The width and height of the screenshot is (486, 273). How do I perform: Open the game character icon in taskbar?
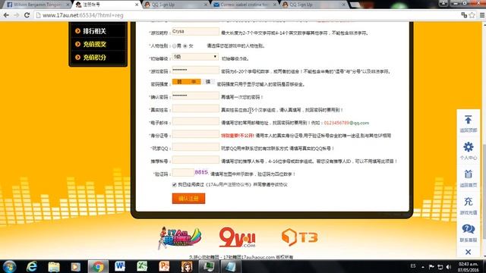(187, 266)
